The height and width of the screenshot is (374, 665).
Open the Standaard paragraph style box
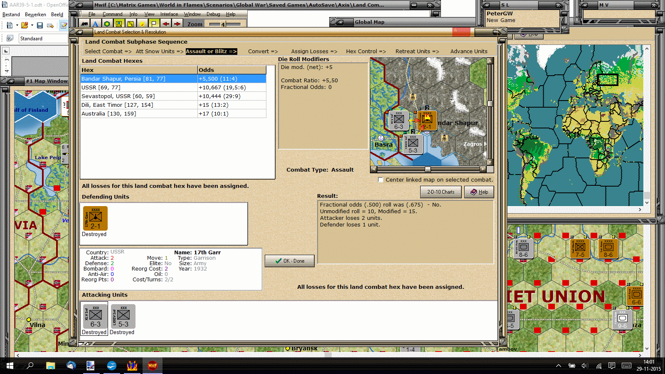point(43,39)
